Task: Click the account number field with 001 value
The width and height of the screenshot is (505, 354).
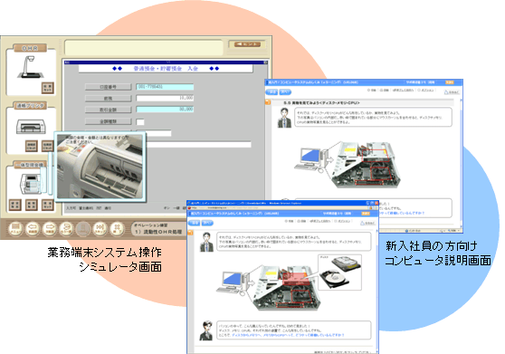Action: (165, 87)
